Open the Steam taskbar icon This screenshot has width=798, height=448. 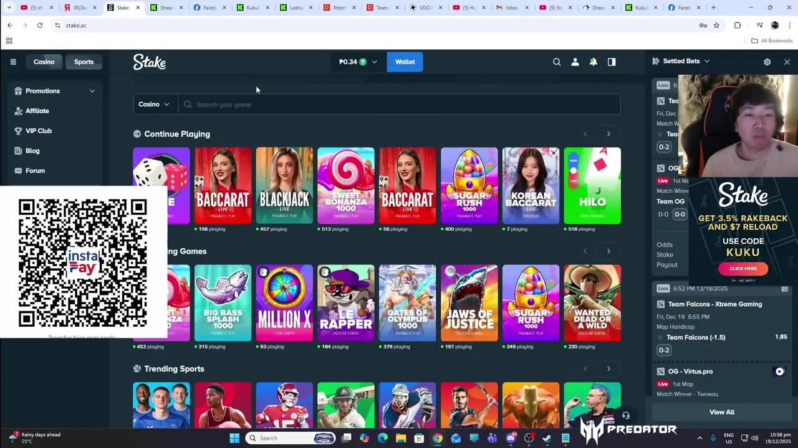[x=547, y=438]
